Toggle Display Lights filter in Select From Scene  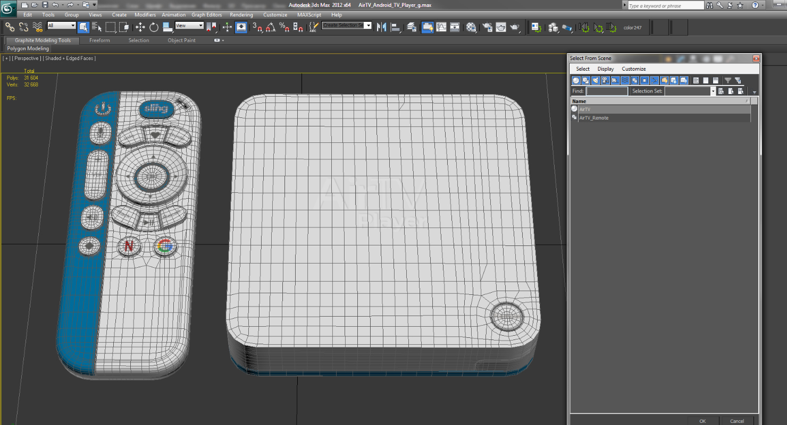[596, 80]
